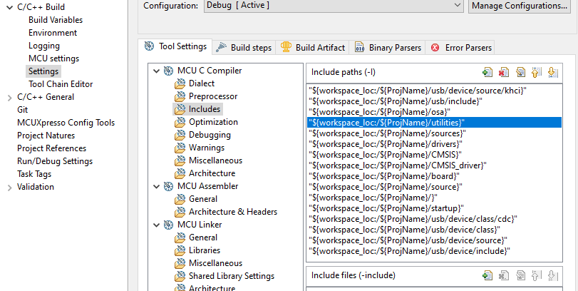This screenshot has height=291, width=578.
Task: Select the usb/device/source/khci include path
Action: 434,91
